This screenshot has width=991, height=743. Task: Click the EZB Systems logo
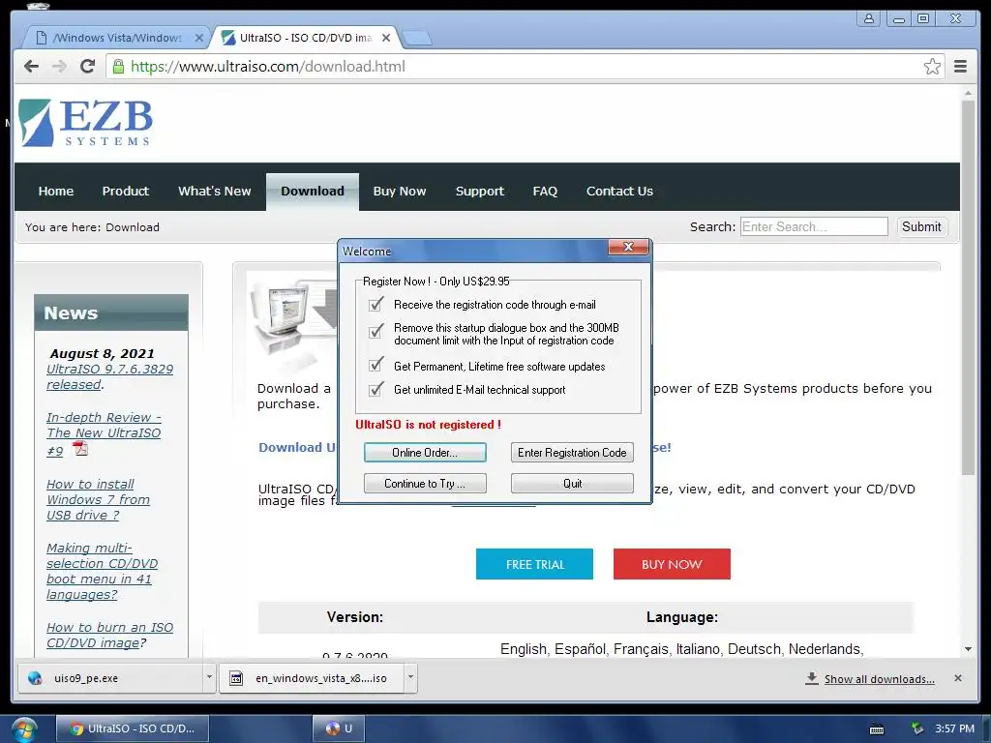[86, 123]
